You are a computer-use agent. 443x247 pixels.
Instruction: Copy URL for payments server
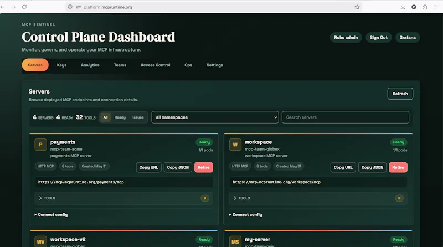click(148, 167)
